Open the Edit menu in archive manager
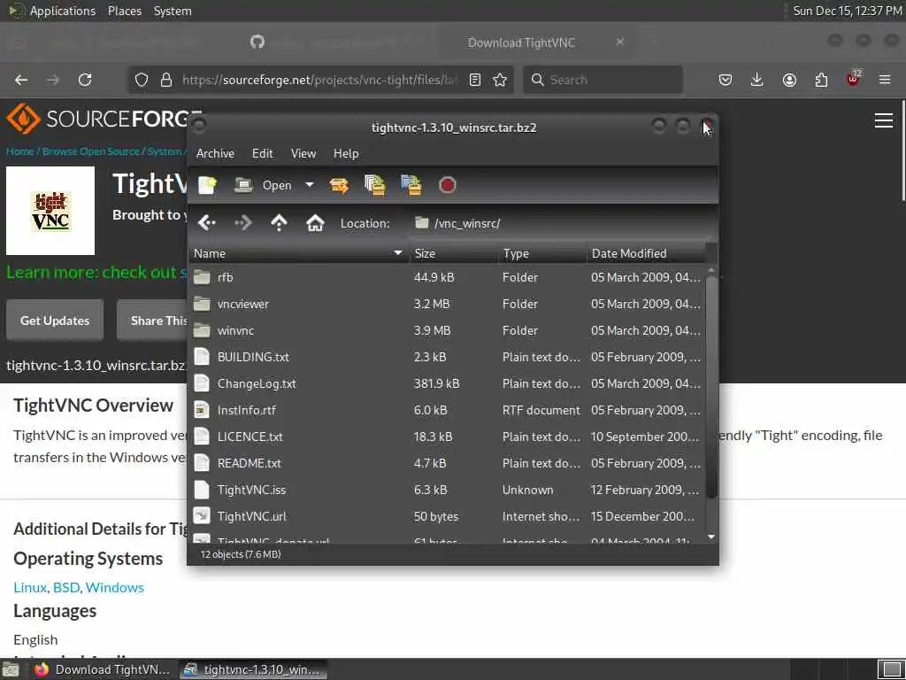 tap(262, 153)
